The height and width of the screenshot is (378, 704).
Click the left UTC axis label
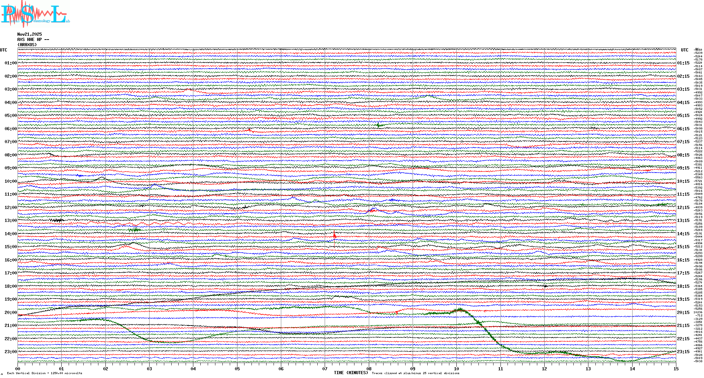(4, 50)
